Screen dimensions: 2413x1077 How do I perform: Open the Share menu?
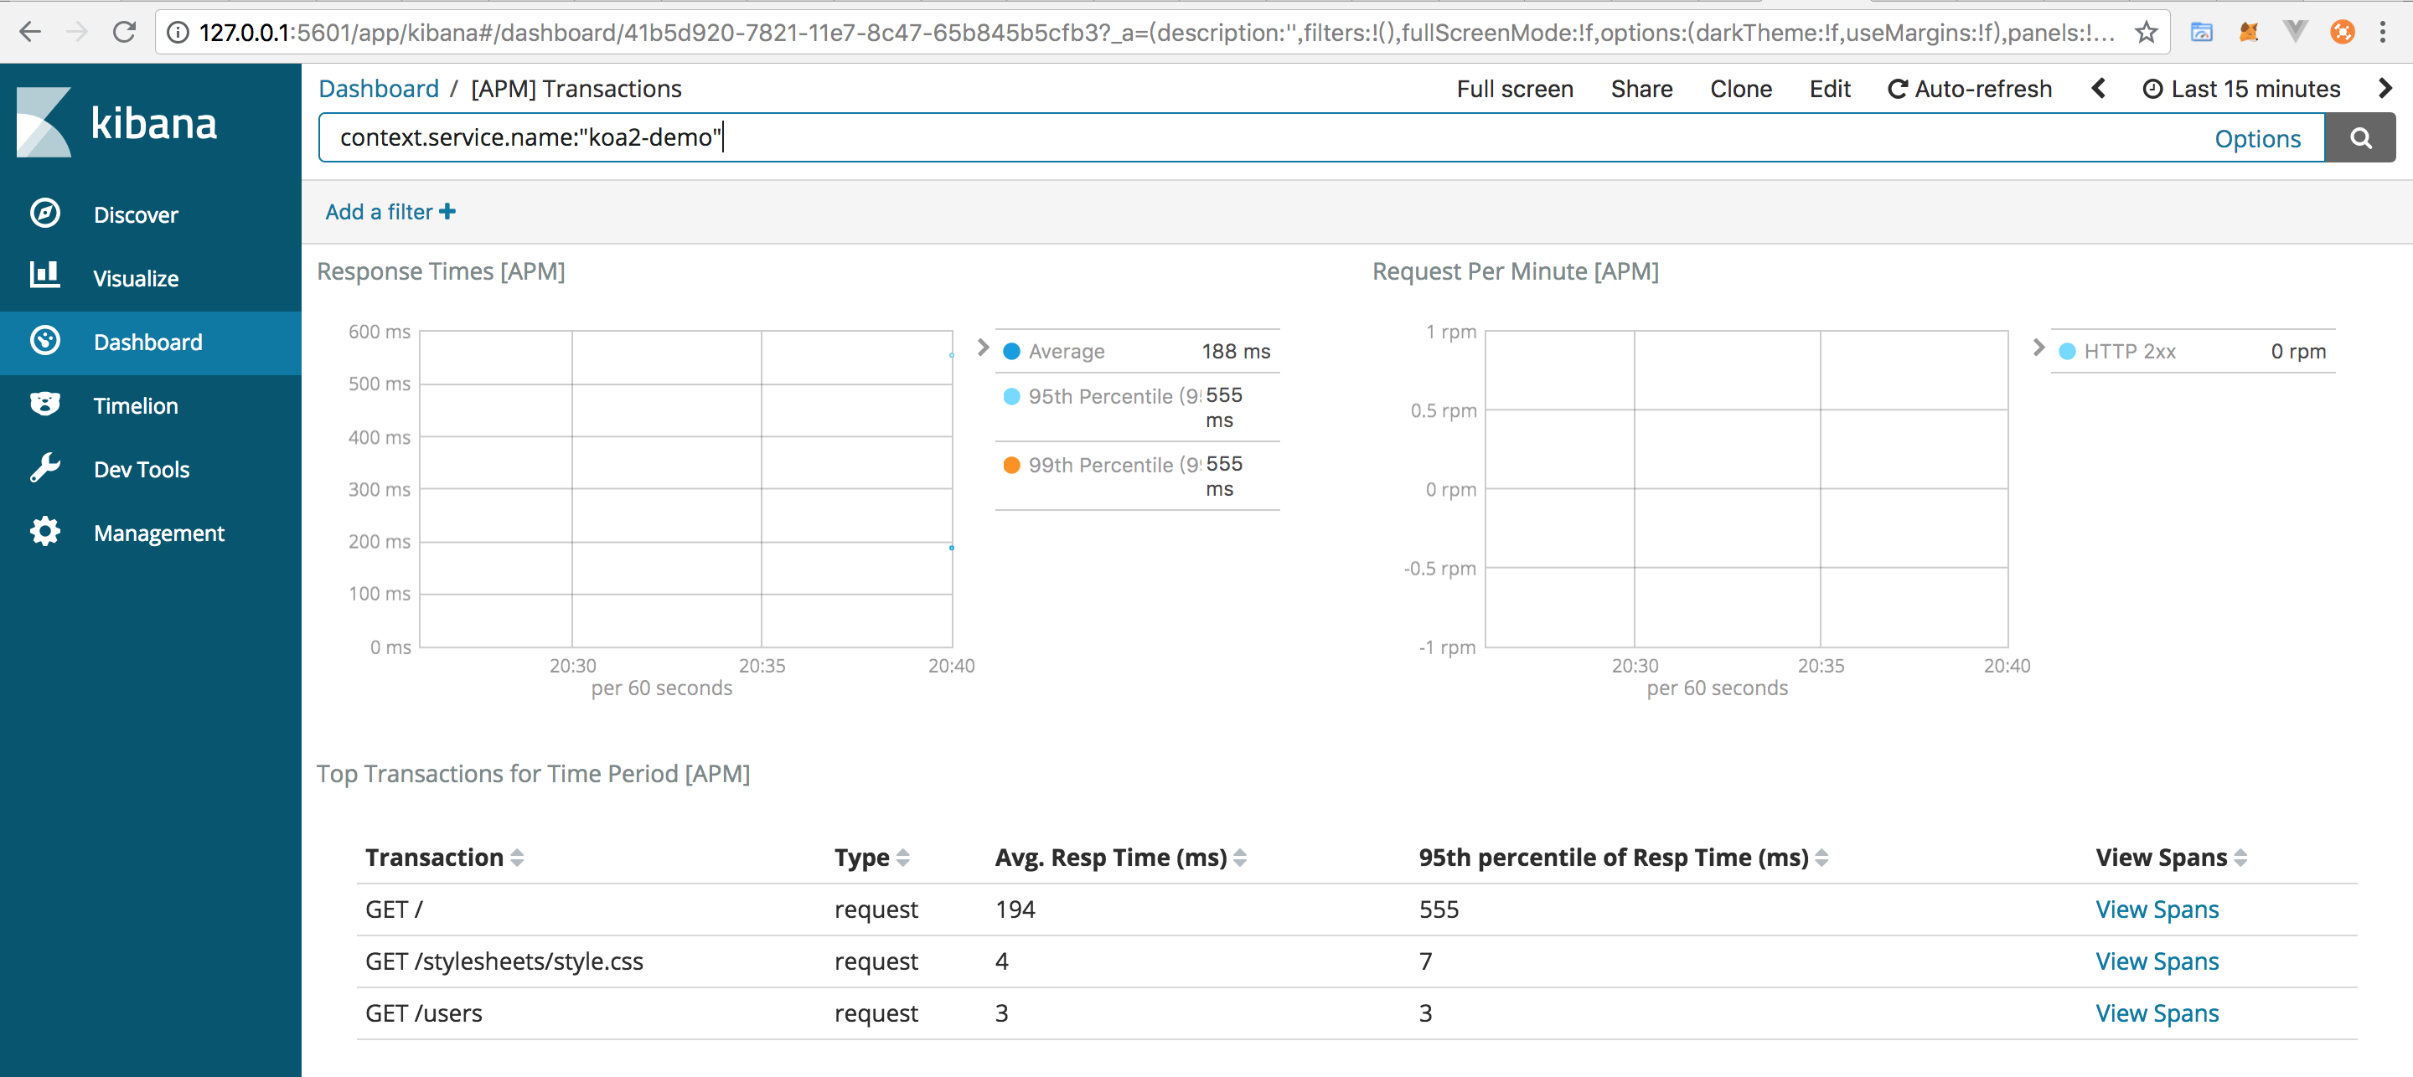click(x=1641, y=89)
